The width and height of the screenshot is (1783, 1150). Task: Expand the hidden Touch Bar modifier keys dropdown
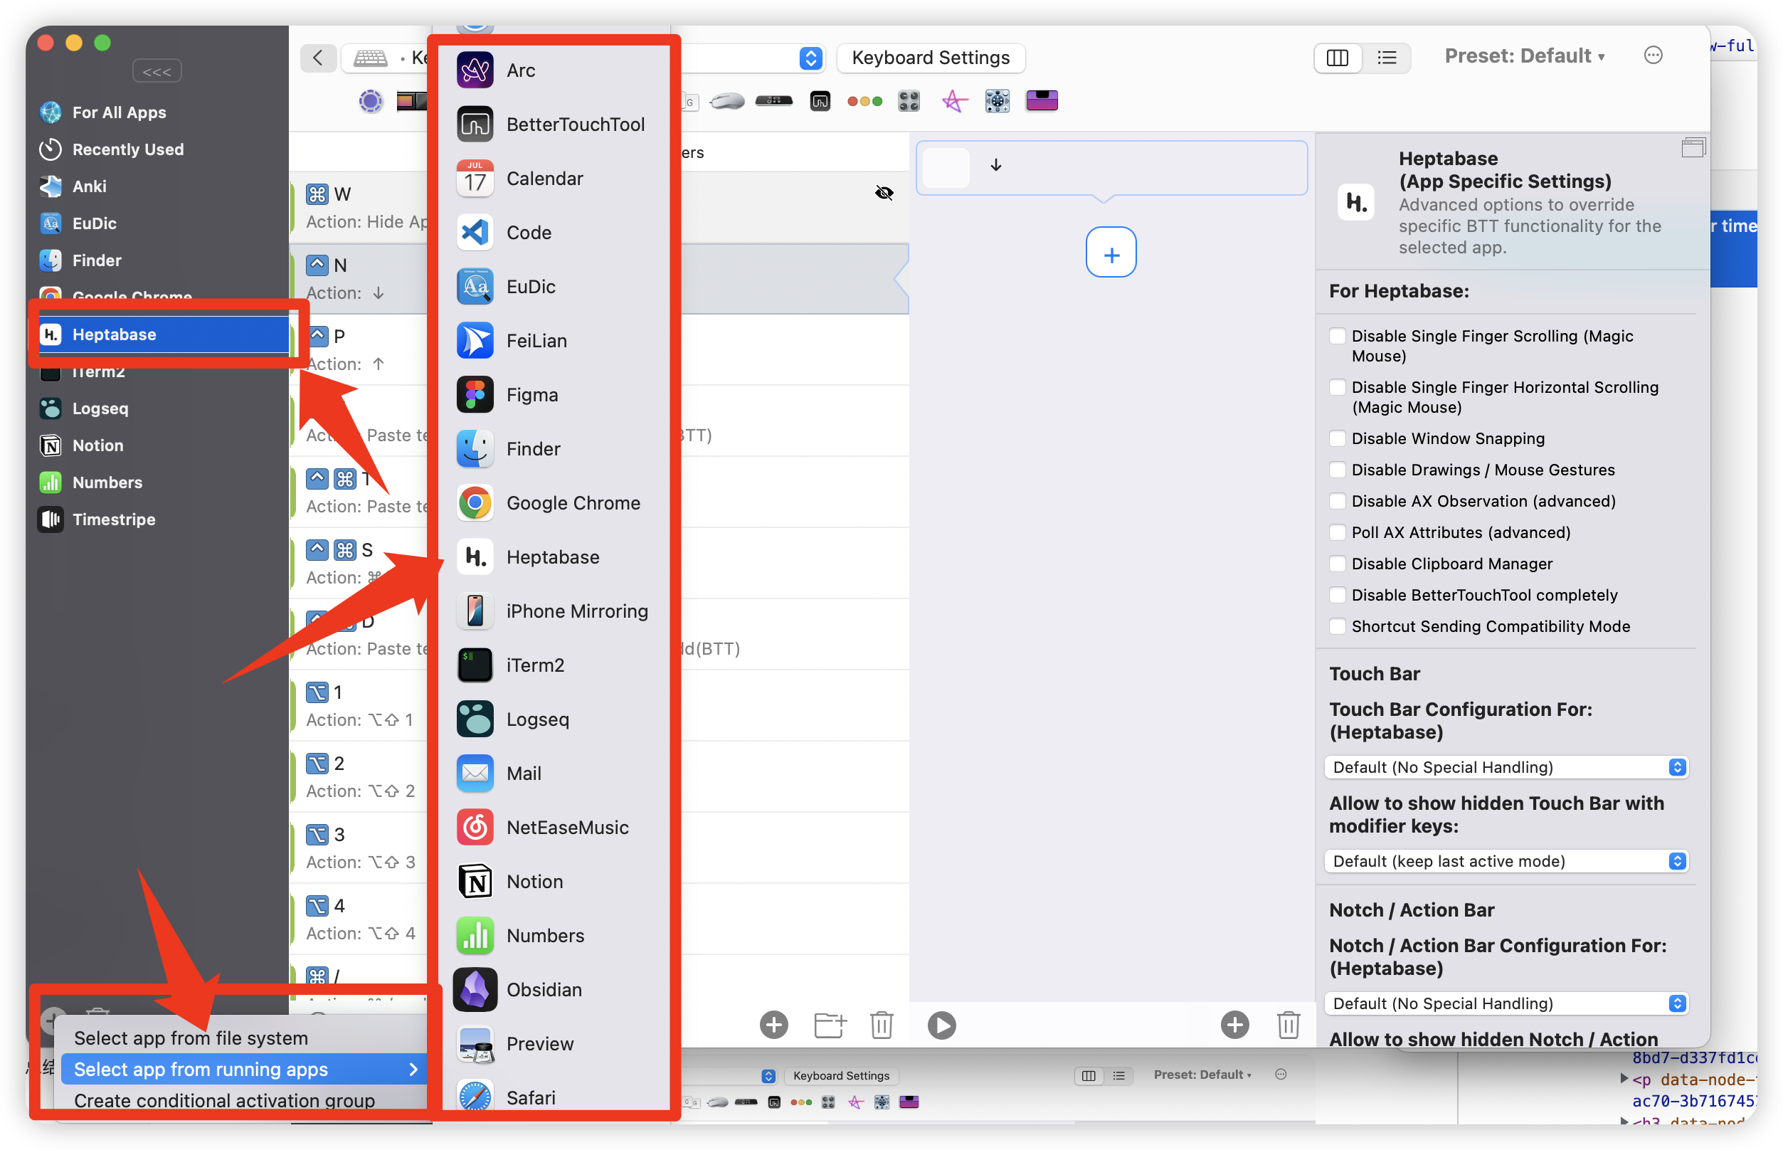tap(1506, 861)
